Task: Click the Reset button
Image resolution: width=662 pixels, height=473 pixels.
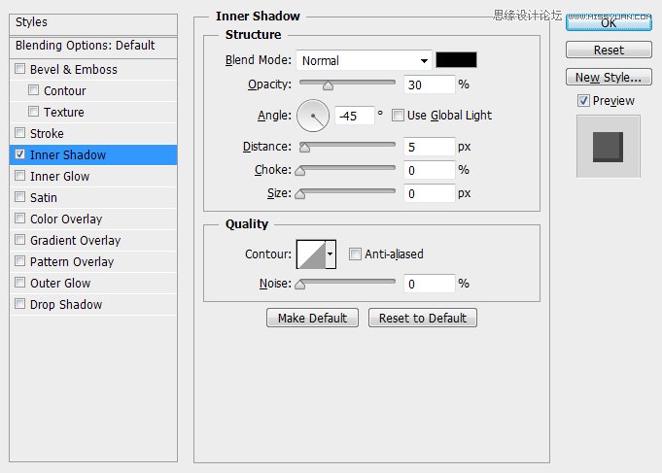Action: [x=609, y=50]
